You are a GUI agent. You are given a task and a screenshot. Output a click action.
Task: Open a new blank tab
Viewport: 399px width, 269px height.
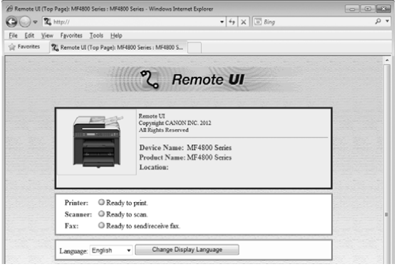(195, 48)
